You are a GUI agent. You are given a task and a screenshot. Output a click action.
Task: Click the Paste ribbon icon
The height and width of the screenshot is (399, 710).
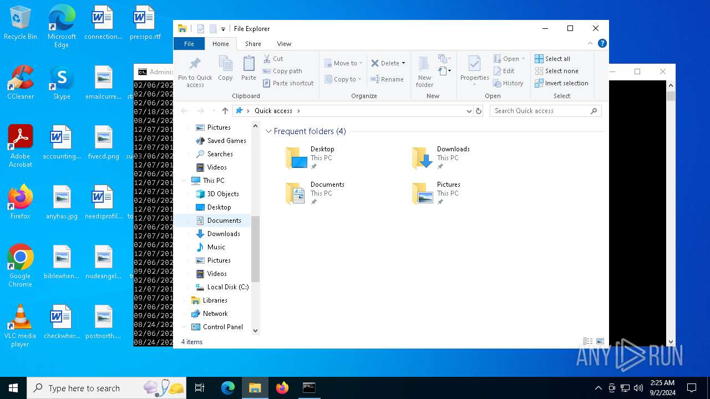[x=248, y=69]
